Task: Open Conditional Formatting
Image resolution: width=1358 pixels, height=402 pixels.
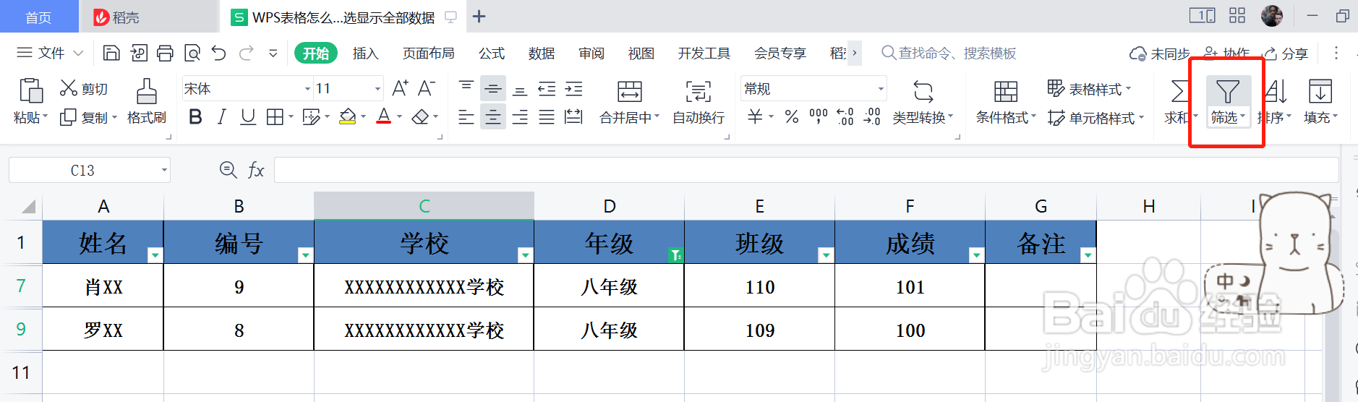Action: pos(1006,102)
